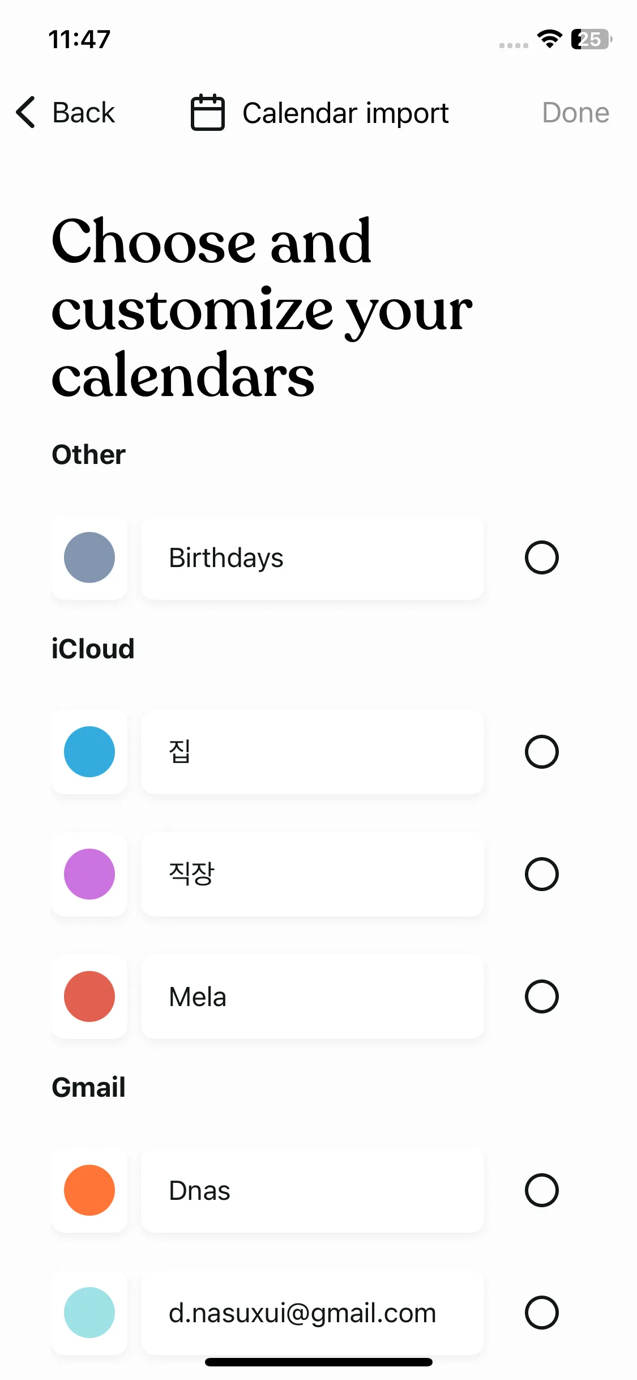The image size is (637, 1380).
Task: Select the 집 calendar radio button
Action: point(541,752)
